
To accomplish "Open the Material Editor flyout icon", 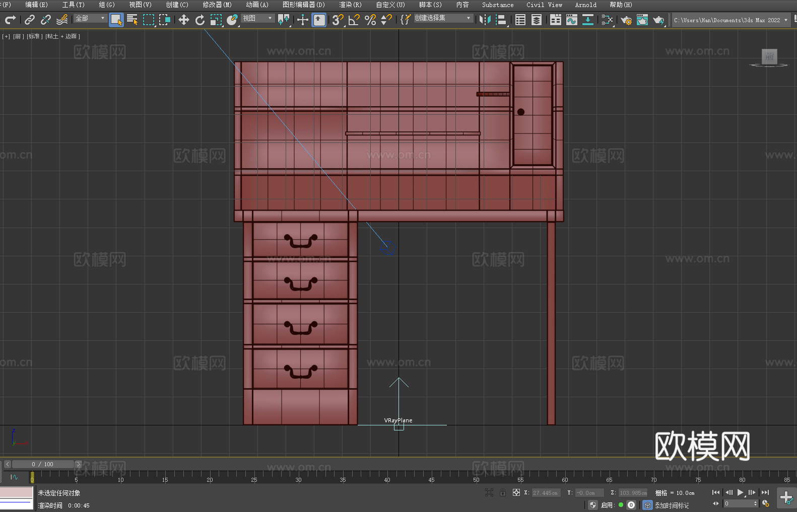I will coord(607,20).
